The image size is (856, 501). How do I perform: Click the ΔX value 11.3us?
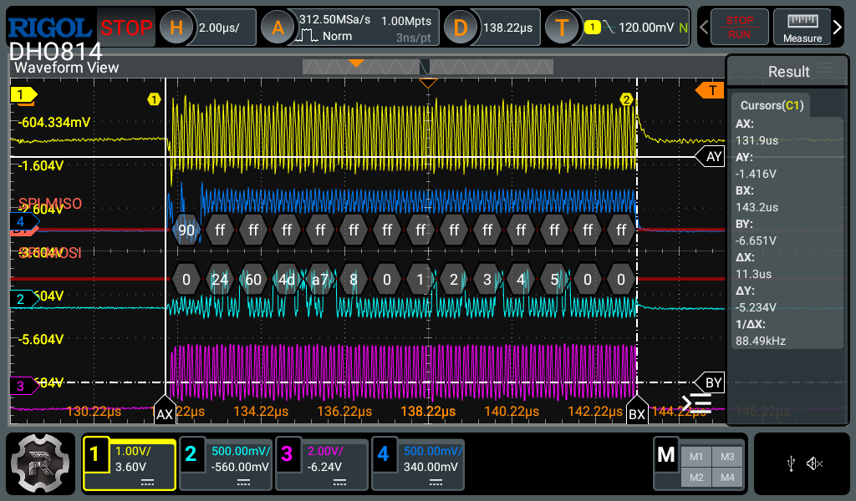(753, 274)
